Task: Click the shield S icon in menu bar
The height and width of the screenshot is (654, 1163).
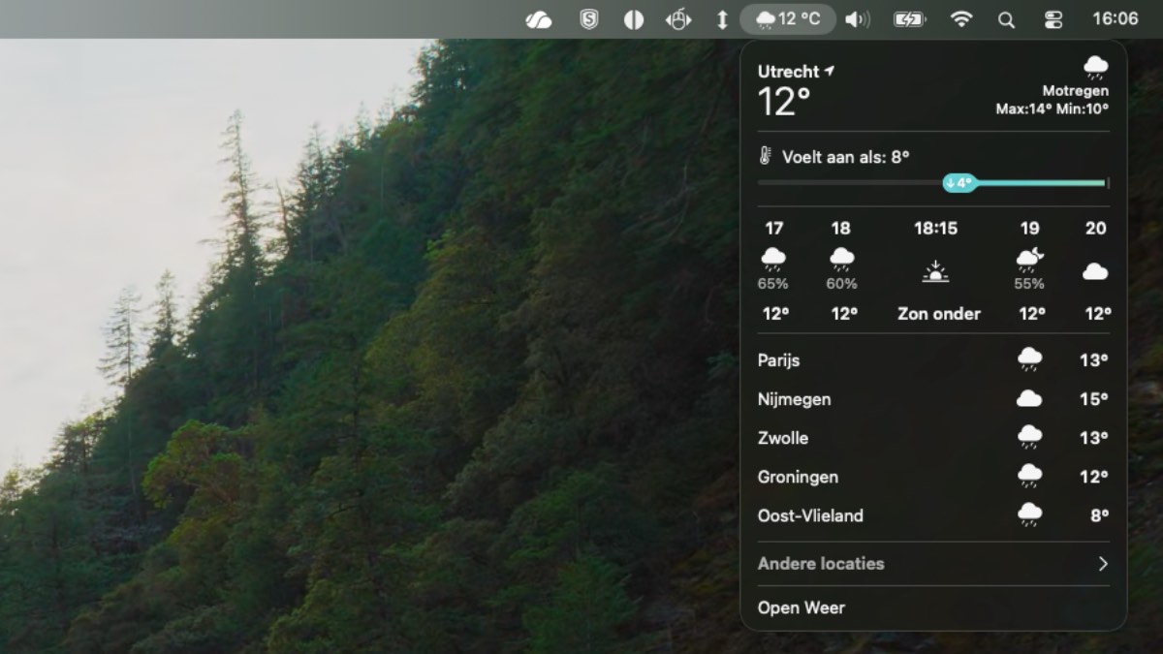Action: 588,19
